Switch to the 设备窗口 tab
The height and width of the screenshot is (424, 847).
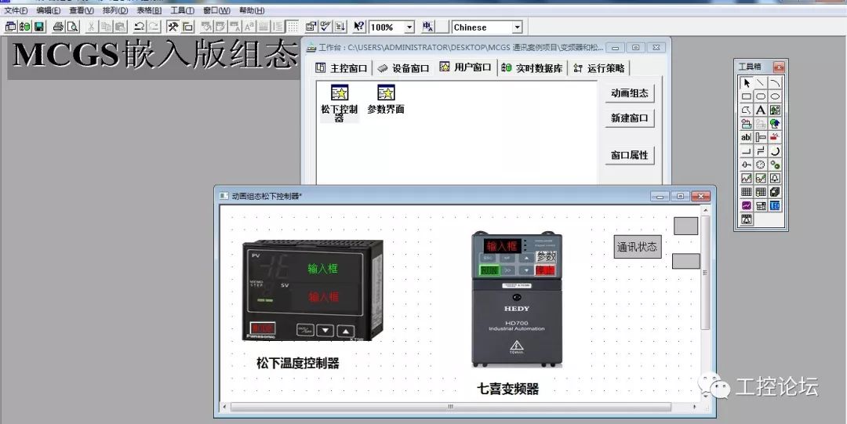point(404,69)
